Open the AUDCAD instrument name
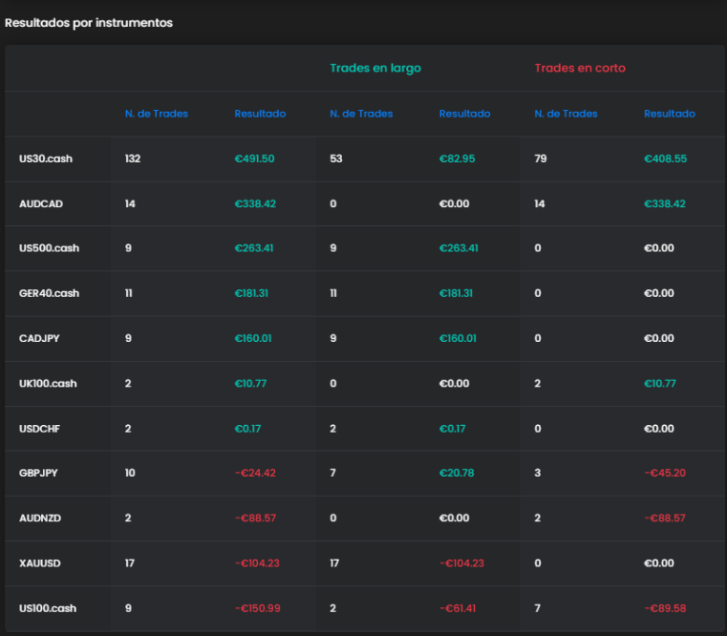Viewport: 727px width, 636px height. (41, 203)
